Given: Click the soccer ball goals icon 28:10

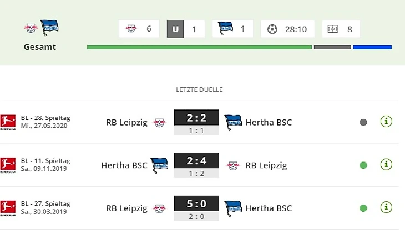Looking at the screenshot, I should coord(287,29).
